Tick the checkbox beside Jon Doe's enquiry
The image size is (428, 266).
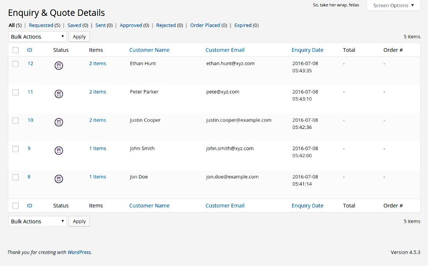15,177
